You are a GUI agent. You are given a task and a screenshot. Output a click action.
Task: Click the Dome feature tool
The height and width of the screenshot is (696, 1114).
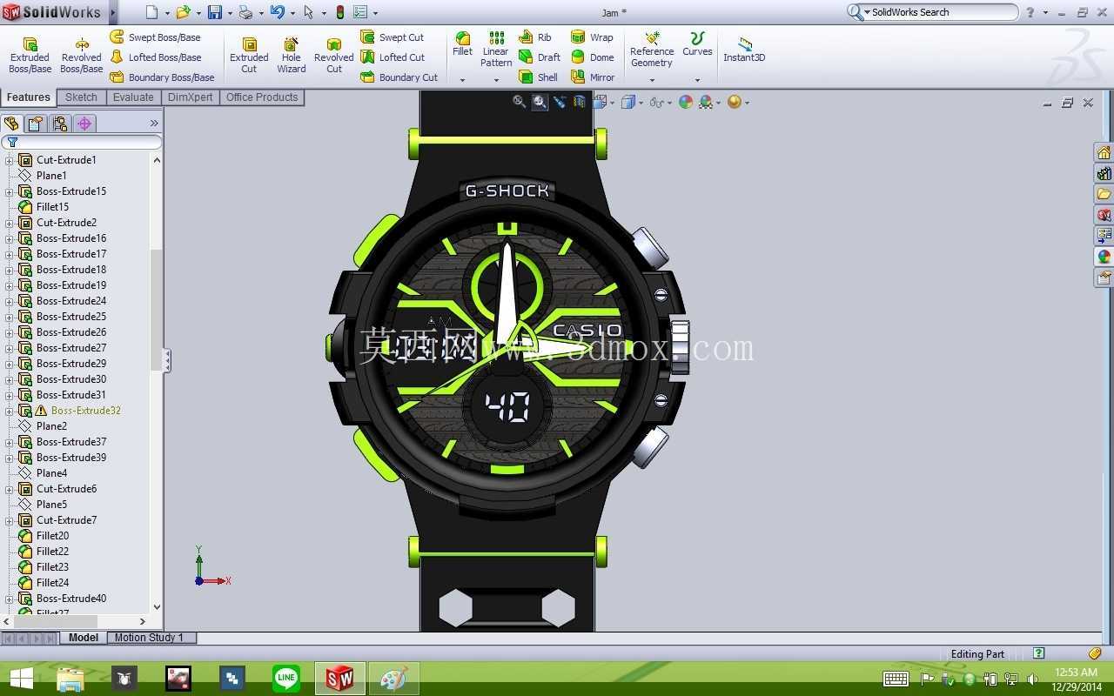(x=593, y=57)
